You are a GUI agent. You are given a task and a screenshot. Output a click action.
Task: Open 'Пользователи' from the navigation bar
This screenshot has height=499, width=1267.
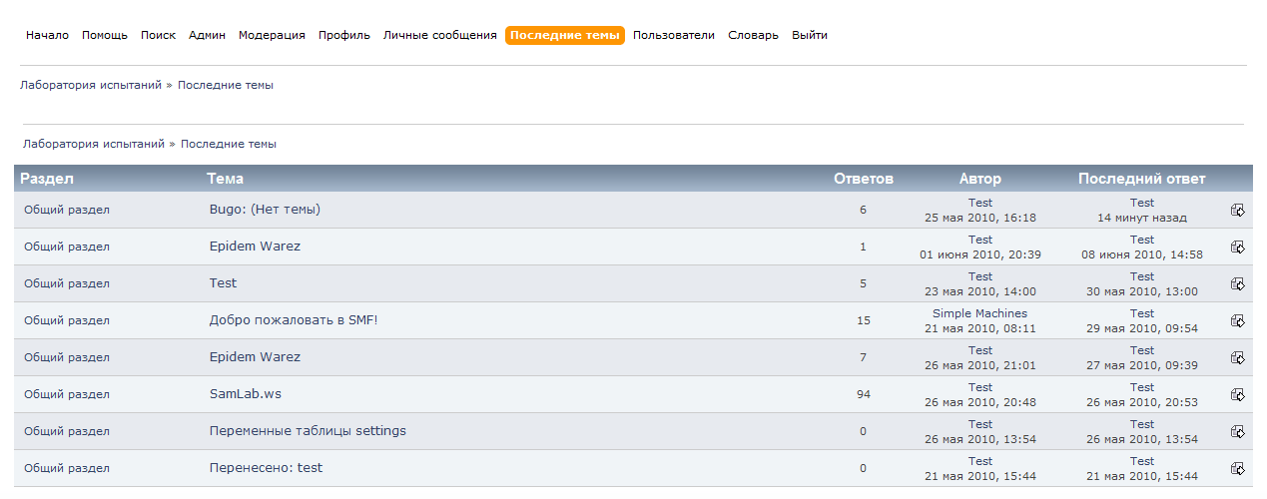[x=673, y=35]
